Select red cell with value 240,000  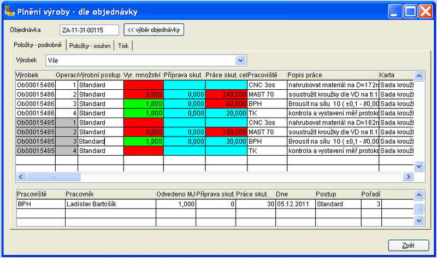(x=226, y=94)
